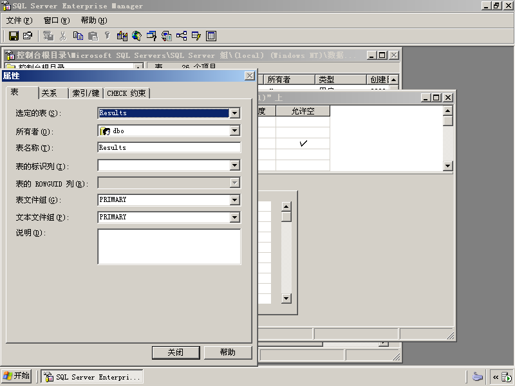Viewport: 515px width, 386px height.
Task: Click the Manage indexes and keys toolbar icon
Action: click(167, 36)
